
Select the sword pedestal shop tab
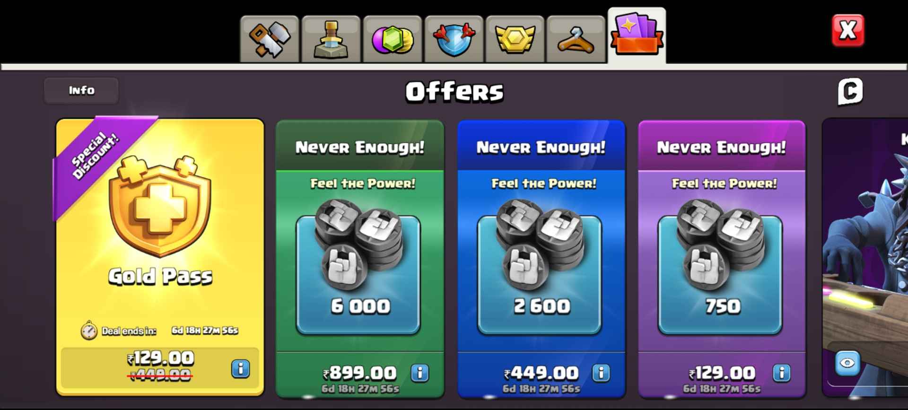tap(331, 39)
